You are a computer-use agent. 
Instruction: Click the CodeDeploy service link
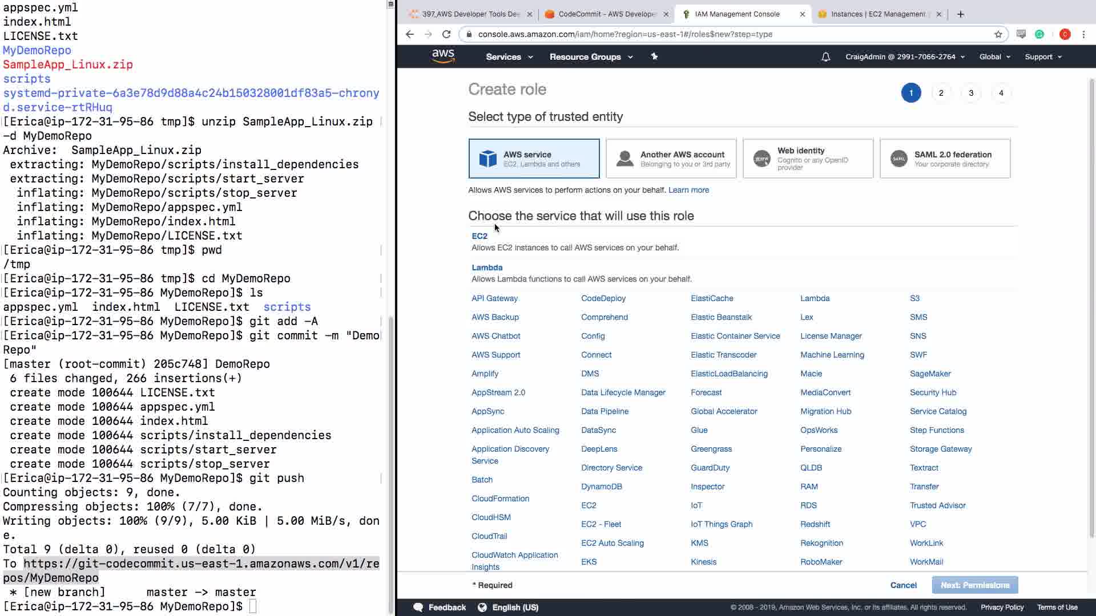(603, 298)
